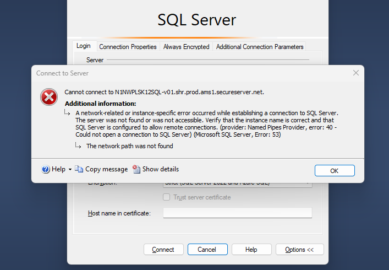
Task: Open the Encryption dropdown partly behind dialog
Action: pos(238,185)
